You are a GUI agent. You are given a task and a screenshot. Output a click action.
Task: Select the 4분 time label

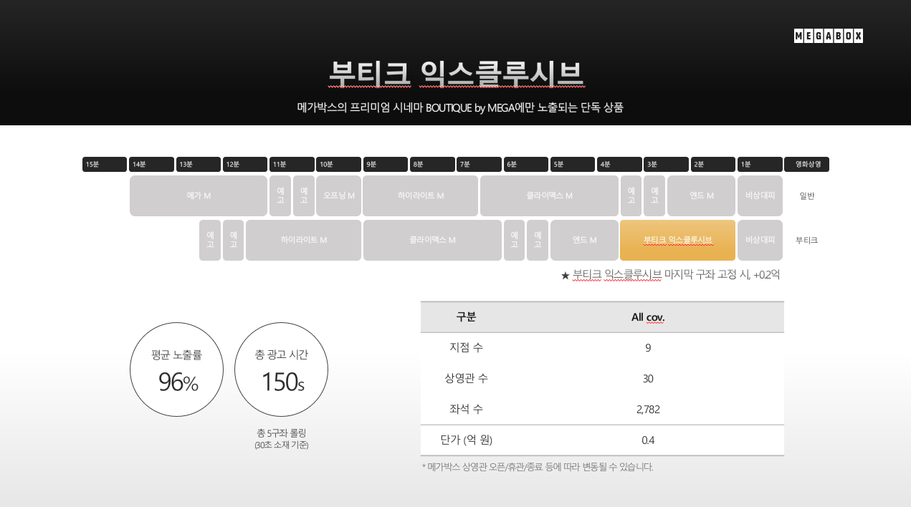tap(619, 165)
